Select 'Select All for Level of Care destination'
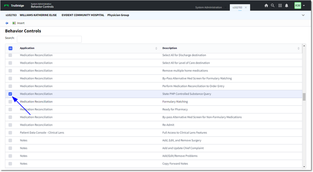 [186, 63]
